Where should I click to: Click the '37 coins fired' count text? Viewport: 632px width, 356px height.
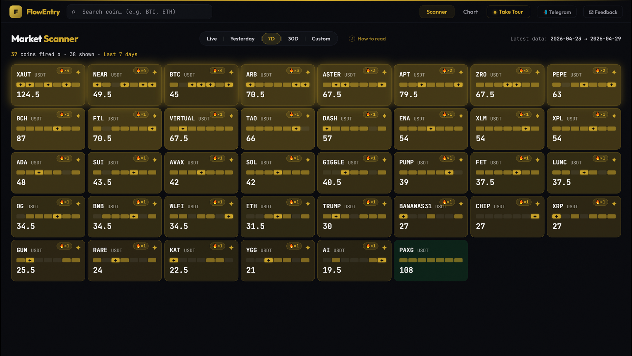tap(36, 54)
